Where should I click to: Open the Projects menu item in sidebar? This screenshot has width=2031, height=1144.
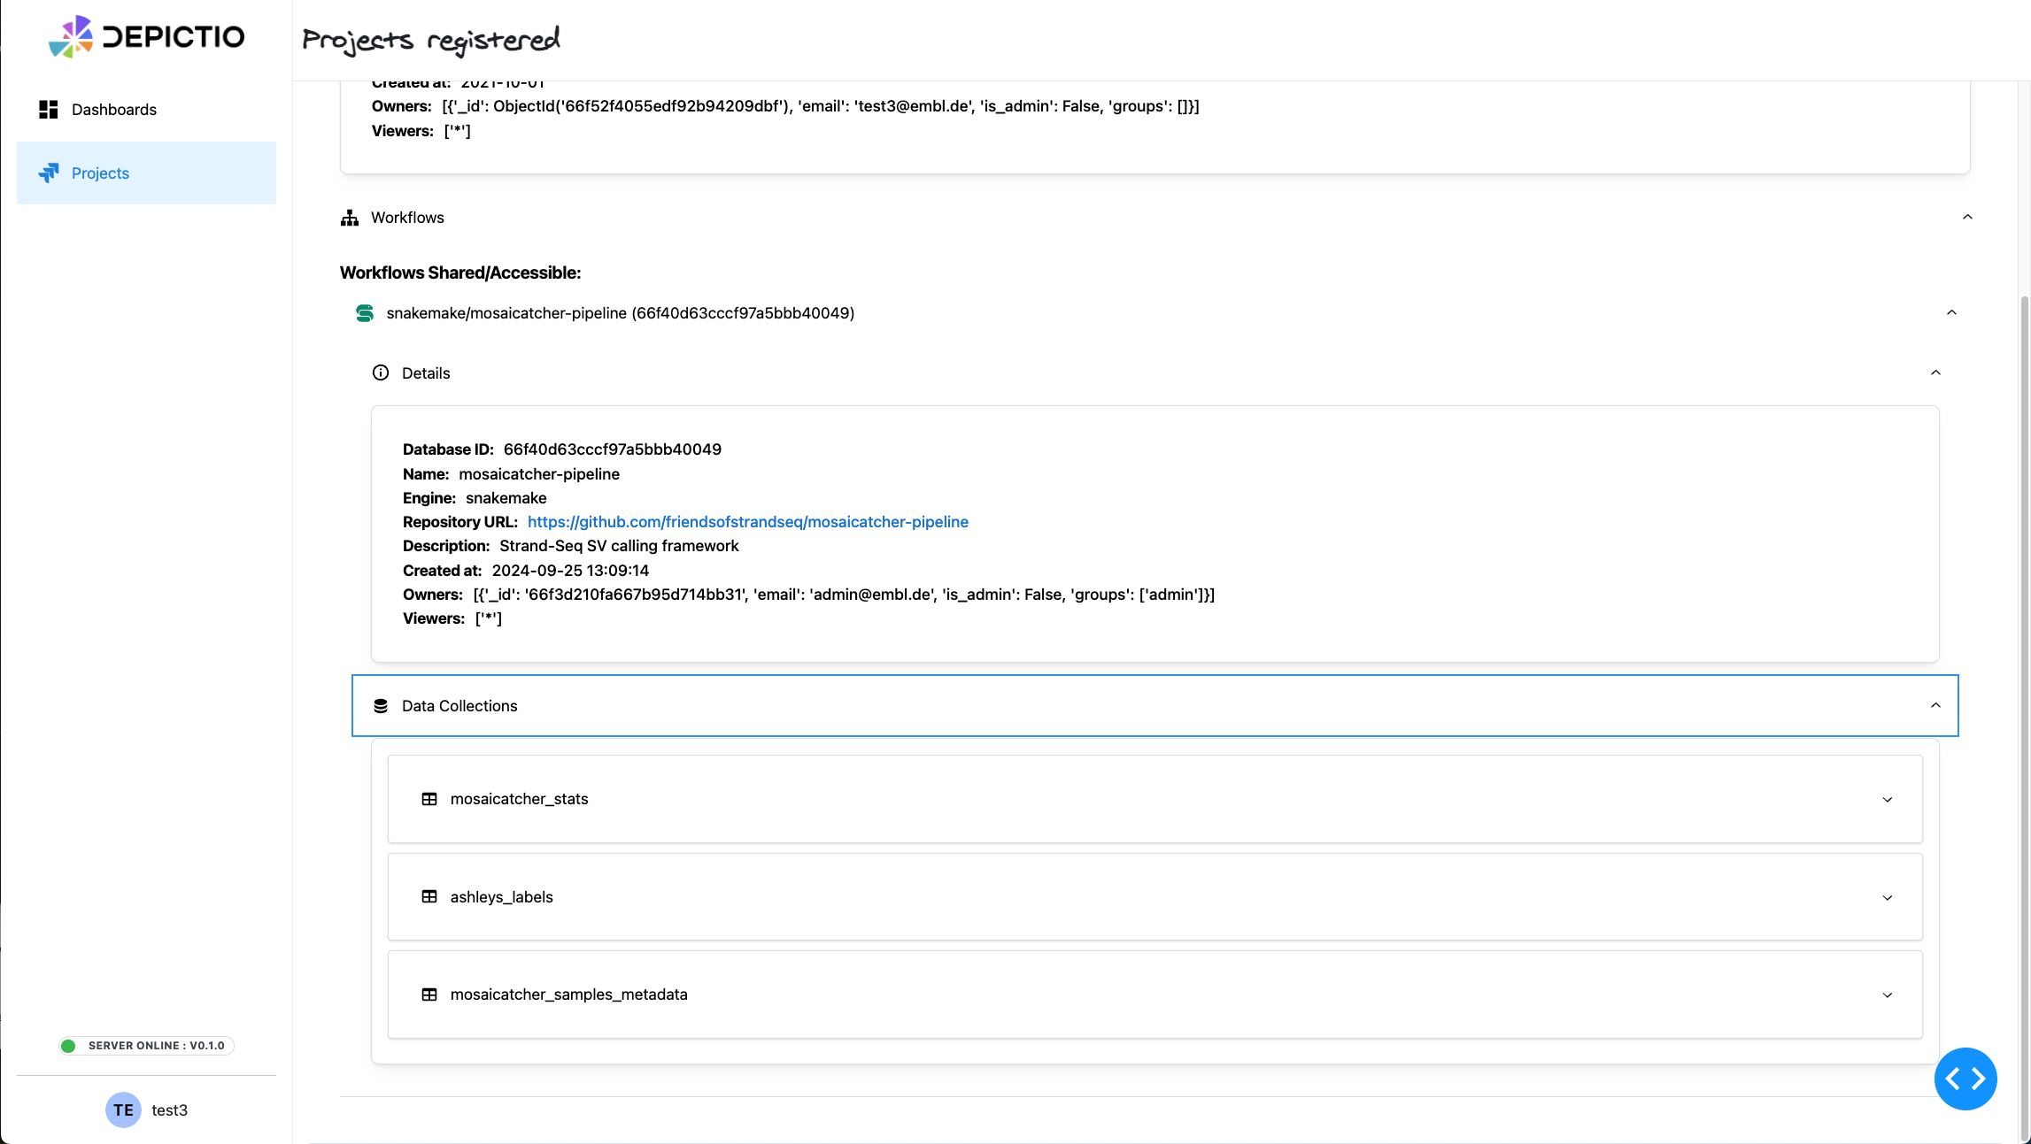[100, 173]
